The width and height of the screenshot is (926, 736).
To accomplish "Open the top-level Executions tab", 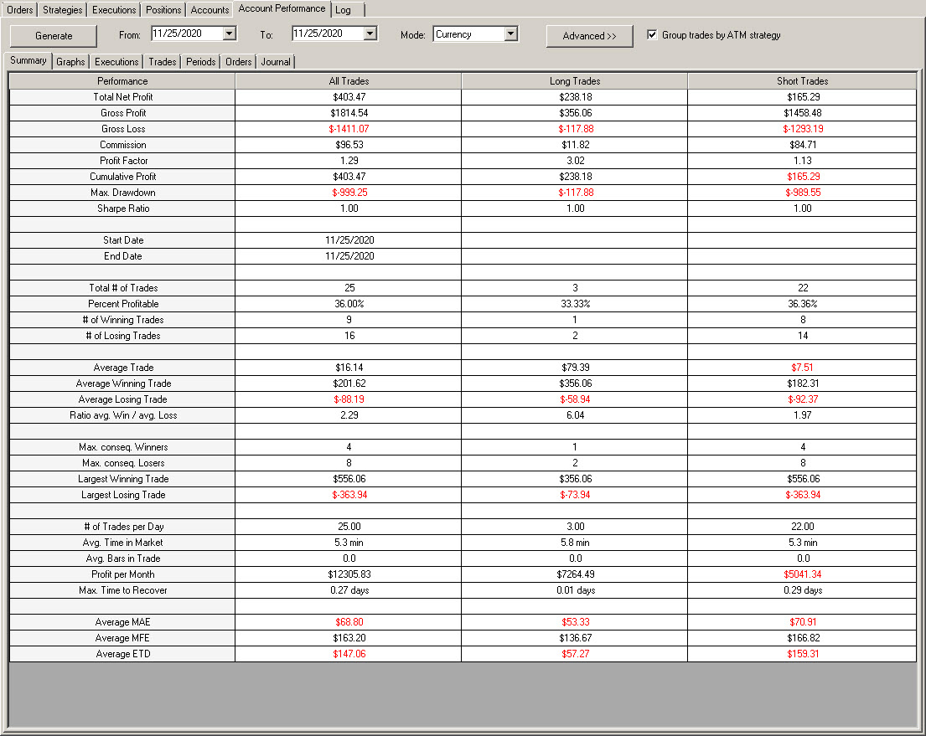I will [114, 10].
